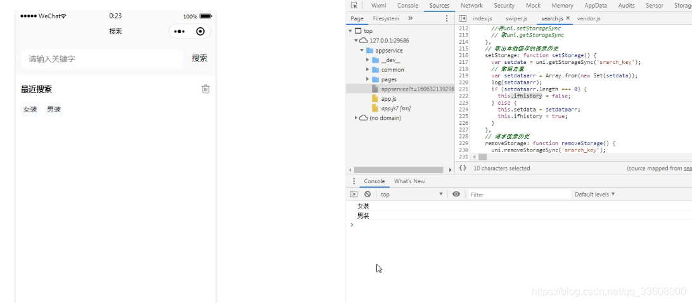Image resolution: width=692 pixels, height=303 pixels.
Task: Focus the console Filter input
Action: pyautogui.click(x=520, y=195)
